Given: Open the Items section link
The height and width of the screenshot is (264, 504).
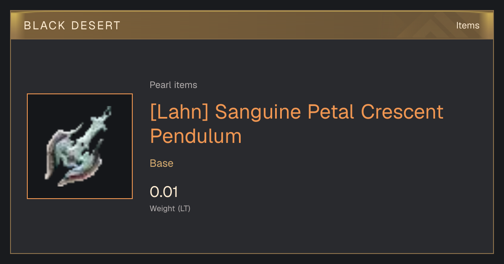Looking at the screenshot, I should click(x=467, y=25).
